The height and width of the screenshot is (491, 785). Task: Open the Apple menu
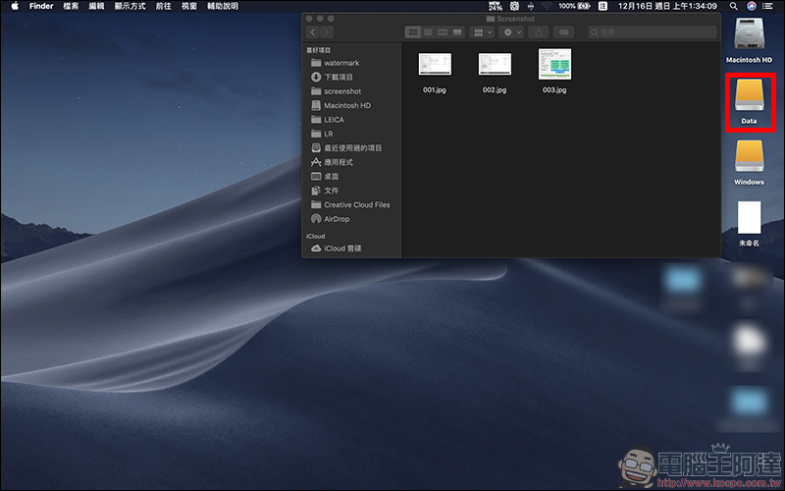click(15, 6)
